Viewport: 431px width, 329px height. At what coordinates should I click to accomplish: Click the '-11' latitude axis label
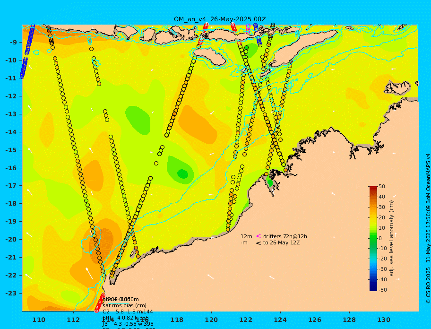pos(11,78)
